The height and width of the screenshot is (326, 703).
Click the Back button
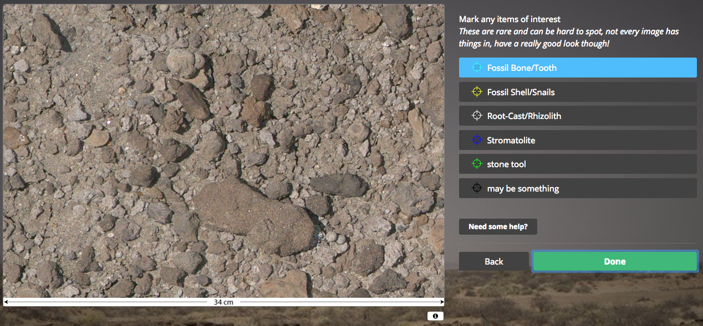coord(493,261)
